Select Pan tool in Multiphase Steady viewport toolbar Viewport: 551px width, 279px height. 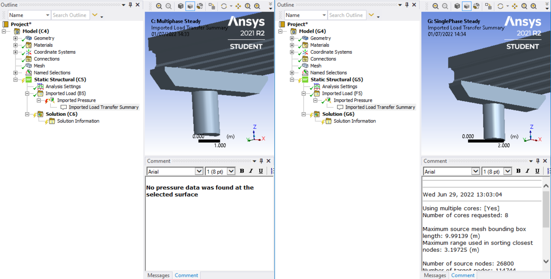pyautogui.click(x=238, y=6)
